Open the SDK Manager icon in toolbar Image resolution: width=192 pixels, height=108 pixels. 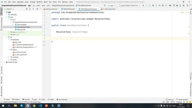click(183, 5)
